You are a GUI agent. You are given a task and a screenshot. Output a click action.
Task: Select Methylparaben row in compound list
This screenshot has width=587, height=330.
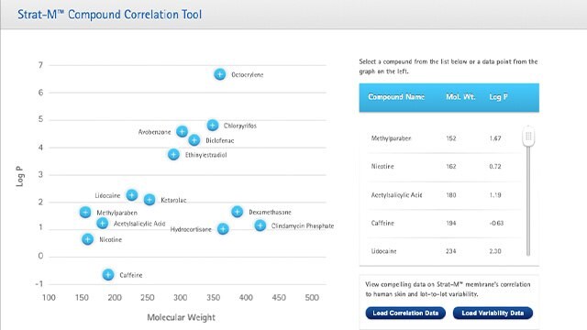point(440,138)
